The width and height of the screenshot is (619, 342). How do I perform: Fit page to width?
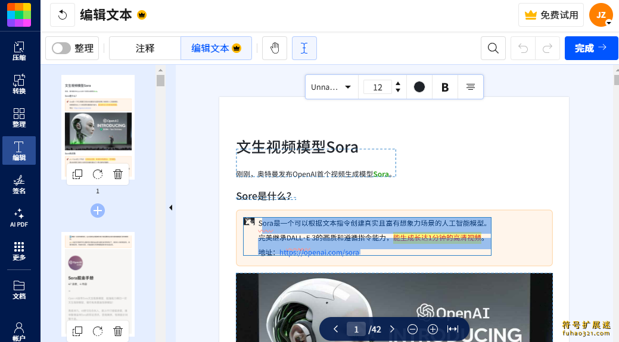tap(453, 329)
